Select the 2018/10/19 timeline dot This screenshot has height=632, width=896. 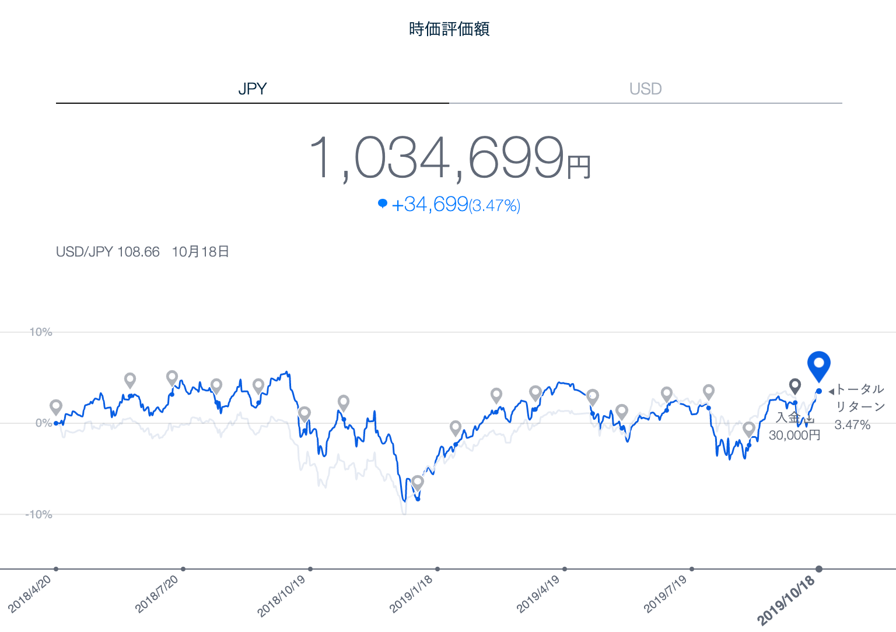310,569
